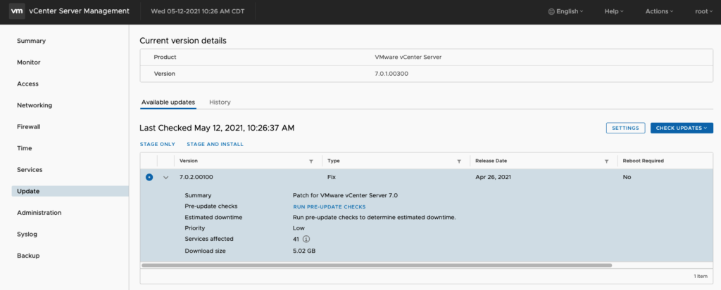This screenshot has height=290, width=721.
Task: Click the Settings button
Action: click(x=625, y=128)
